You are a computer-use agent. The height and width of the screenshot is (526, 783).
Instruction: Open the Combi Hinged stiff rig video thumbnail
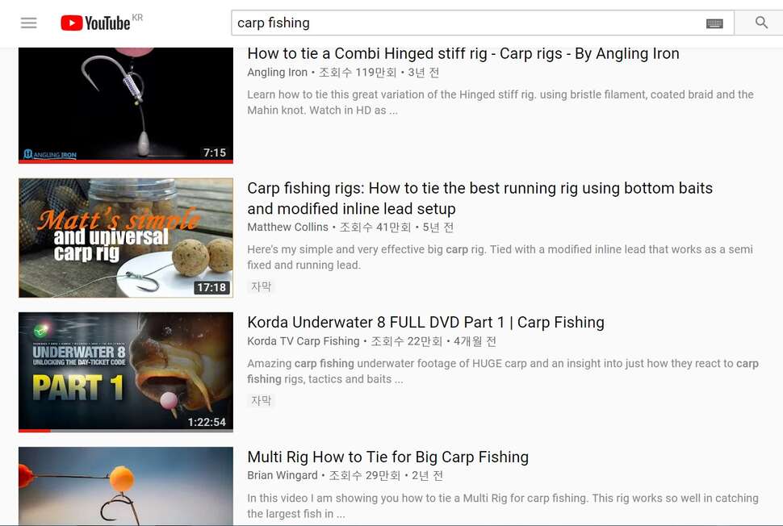(126, 106)
